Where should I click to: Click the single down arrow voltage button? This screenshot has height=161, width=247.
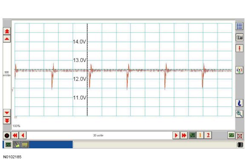pyautogui.click(x=7, y=113)
